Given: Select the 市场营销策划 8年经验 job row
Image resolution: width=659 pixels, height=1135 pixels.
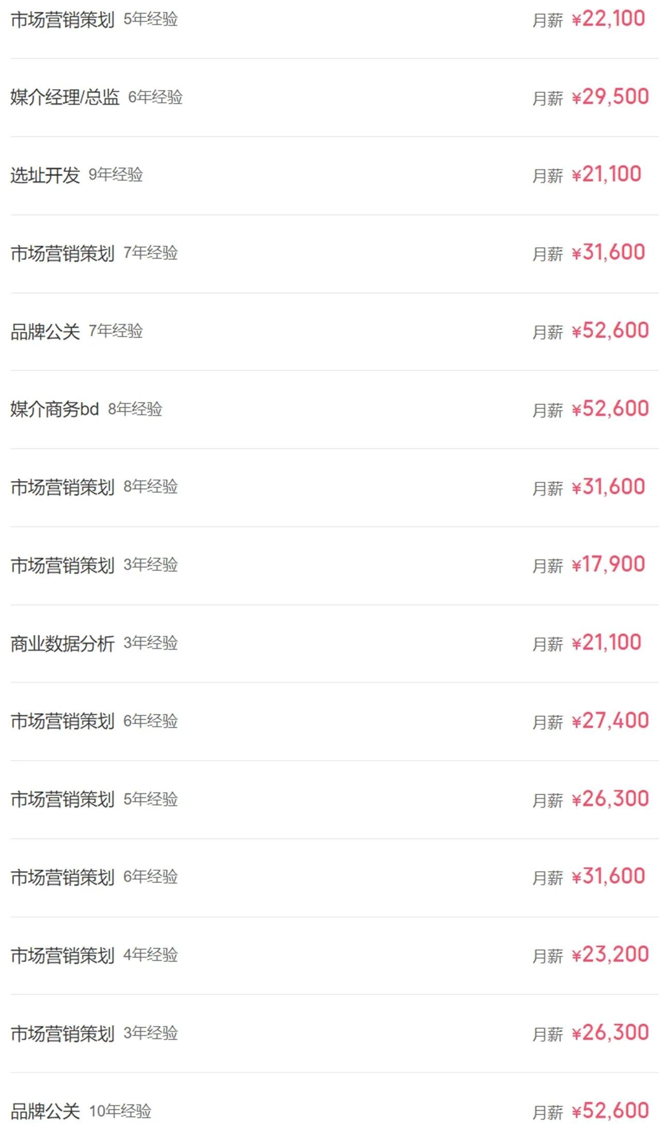Looking at the screenshot, I should 62,487.
